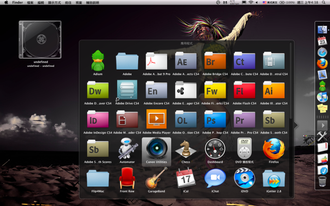The image size is (330, 206).
Task: Open Stickies in the Dock
Action: click(322, 108)
